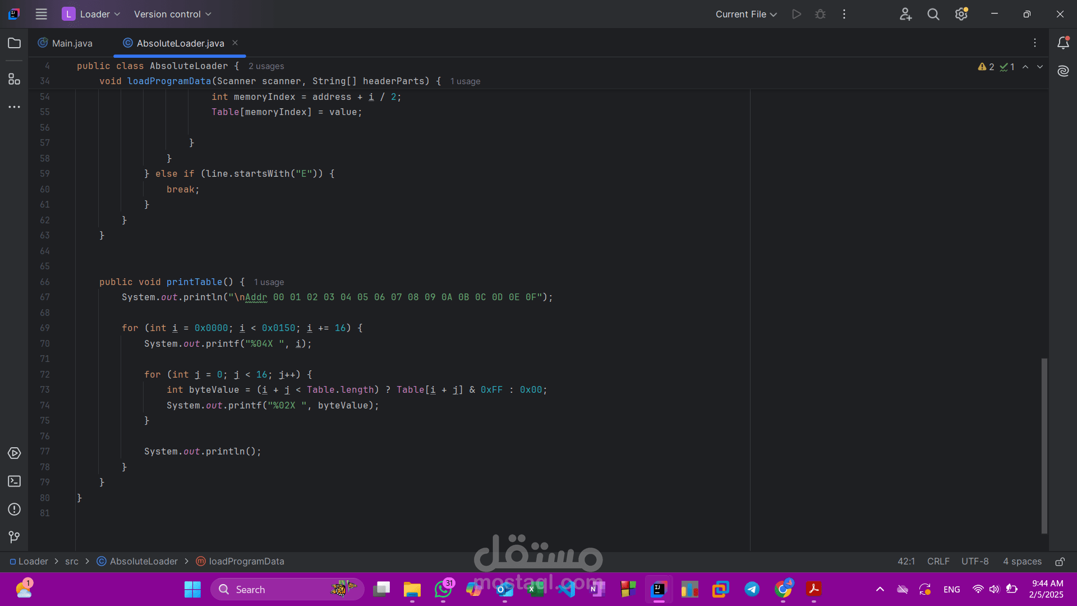Click the CRLF line separator in status bar
The width and height of the screenshot is (1077, 606).
click(938, 562)
